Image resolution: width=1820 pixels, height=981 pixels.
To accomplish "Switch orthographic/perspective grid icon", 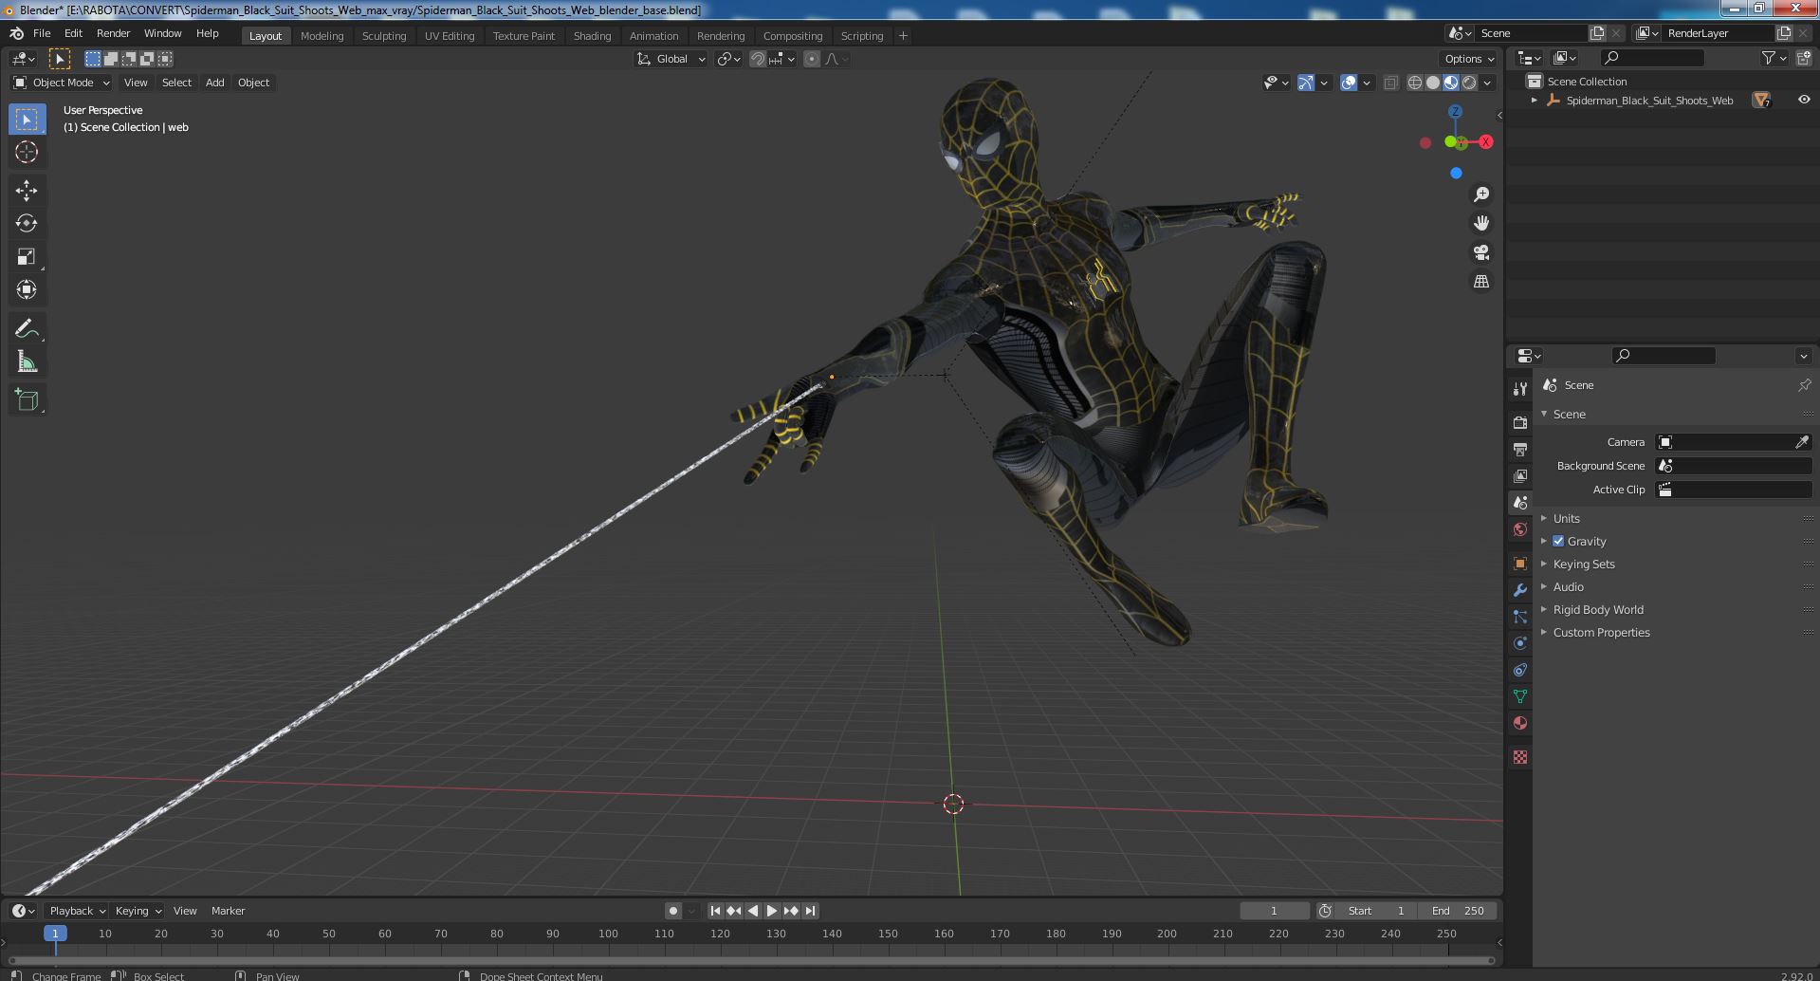I will tap(1481, 282).
